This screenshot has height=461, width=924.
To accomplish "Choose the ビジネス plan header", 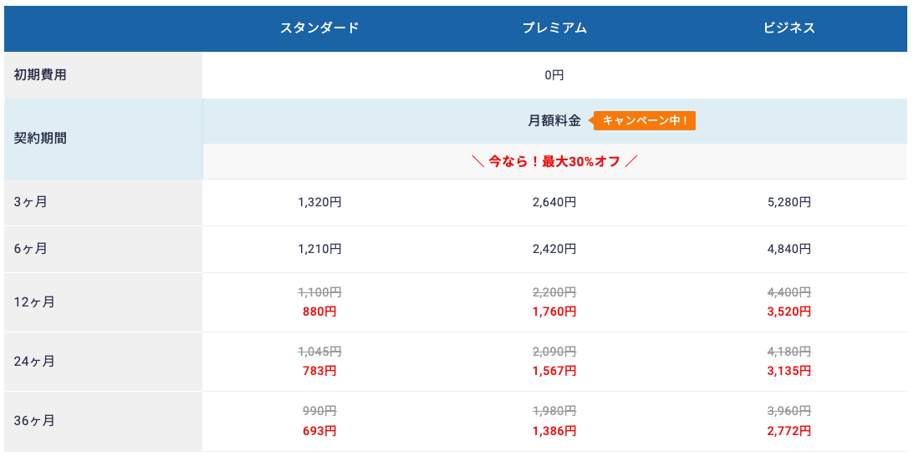I will [789, 28].
